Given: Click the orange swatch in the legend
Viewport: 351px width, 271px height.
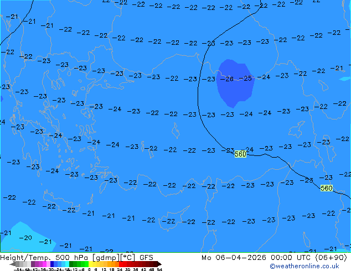Looking at the screenshot, I should pos(113,264).
